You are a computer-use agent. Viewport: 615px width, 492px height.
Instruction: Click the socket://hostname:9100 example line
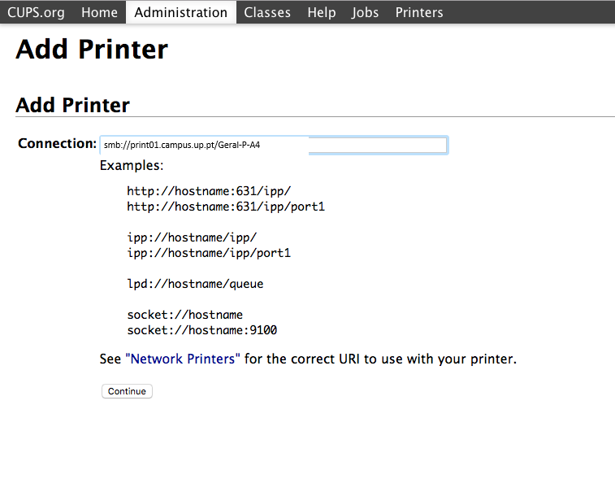(202, 330)
